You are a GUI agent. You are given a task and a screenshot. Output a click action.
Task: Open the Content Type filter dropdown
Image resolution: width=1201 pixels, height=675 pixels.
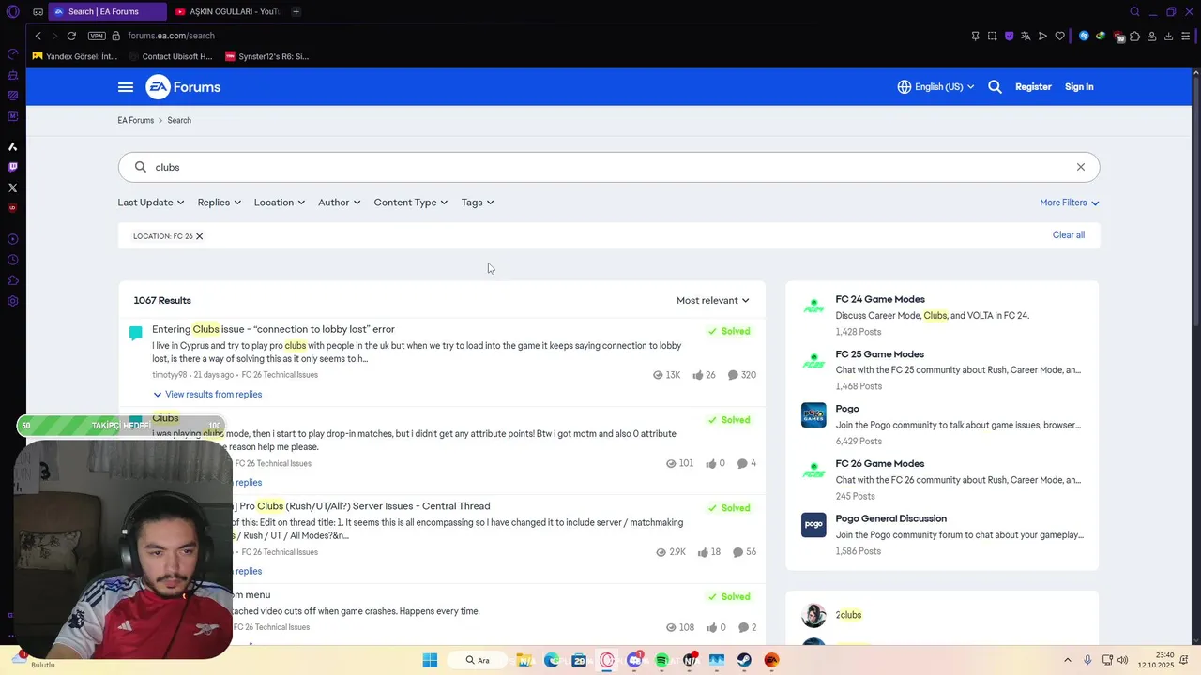click(411, 202)
